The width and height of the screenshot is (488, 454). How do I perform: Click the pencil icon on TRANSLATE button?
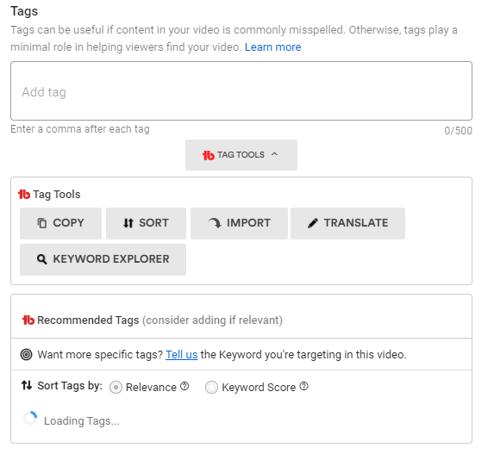tap(313, 223)
